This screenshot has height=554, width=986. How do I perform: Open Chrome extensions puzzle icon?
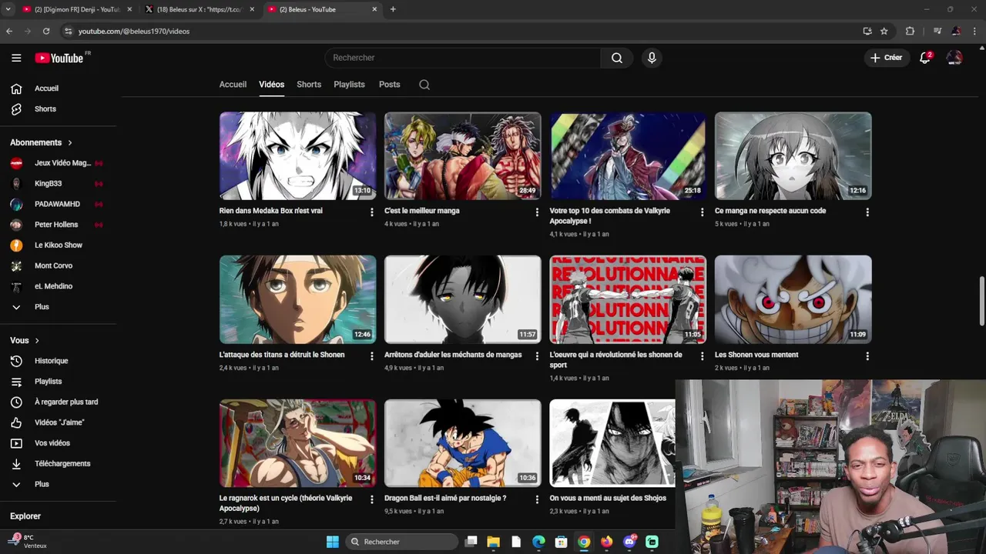point(910,32)
